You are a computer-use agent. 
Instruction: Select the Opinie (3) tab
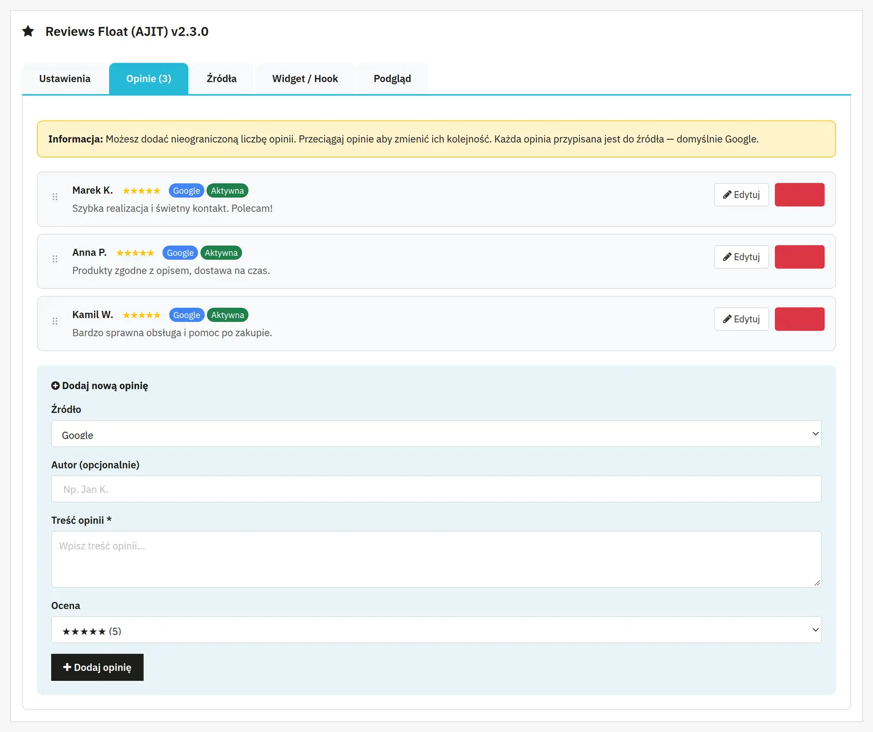149,79
